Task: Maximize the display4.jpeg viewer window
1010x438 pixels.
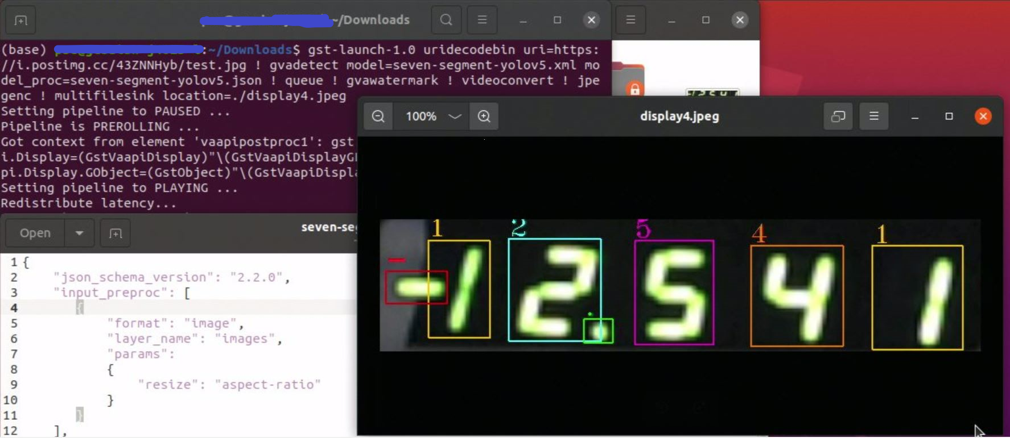Action: [949, 116]
